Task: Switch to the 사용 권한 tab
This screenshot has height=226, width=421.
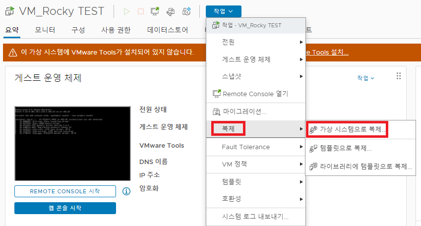Action: point(116,30)
